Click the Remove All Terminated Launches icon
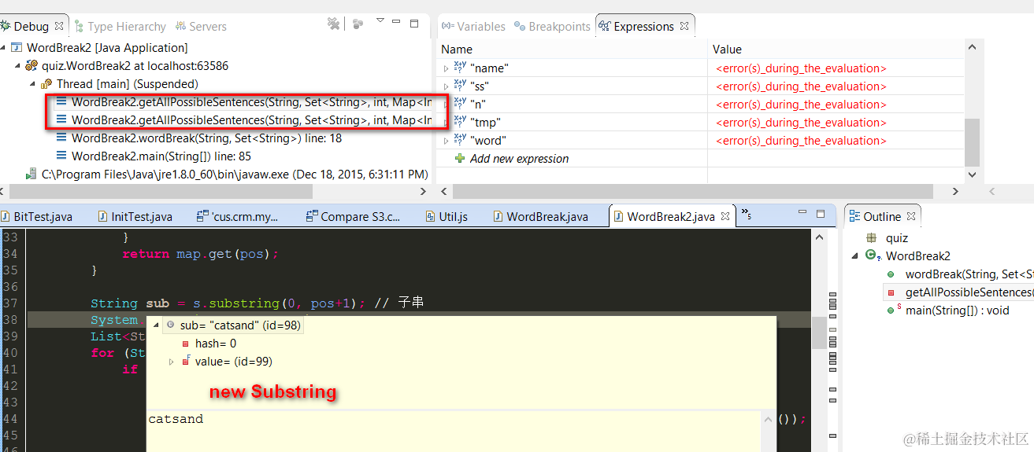Image resolution: width=1034 pixels, height=452 pixels. click(334, 24)
